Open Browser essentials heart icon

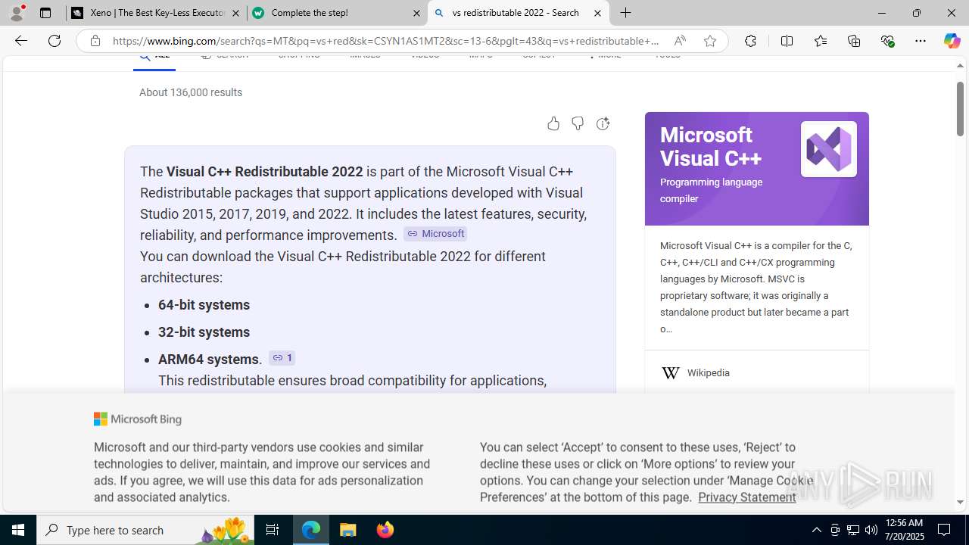click(x=887, y=41)
